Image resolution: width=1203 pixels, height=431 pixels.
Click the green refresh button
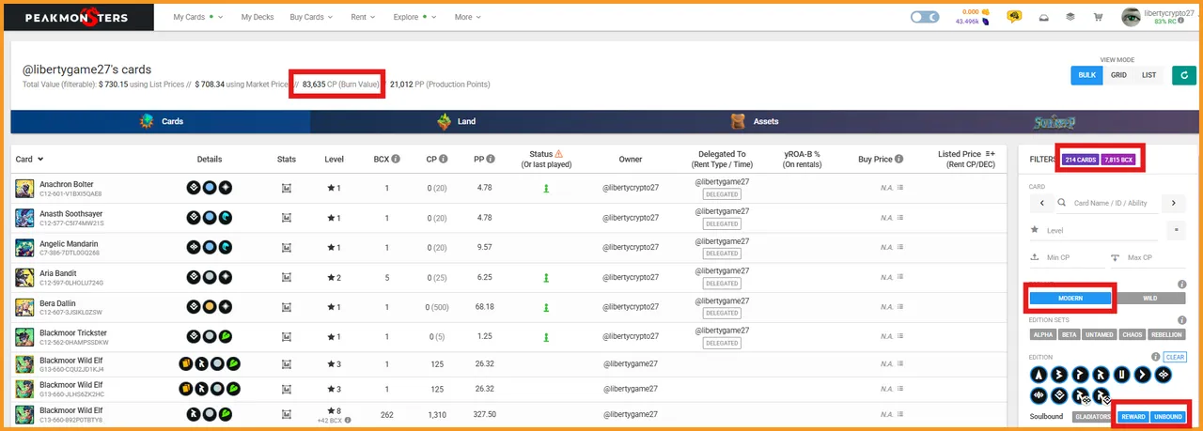pos(1182,75)
